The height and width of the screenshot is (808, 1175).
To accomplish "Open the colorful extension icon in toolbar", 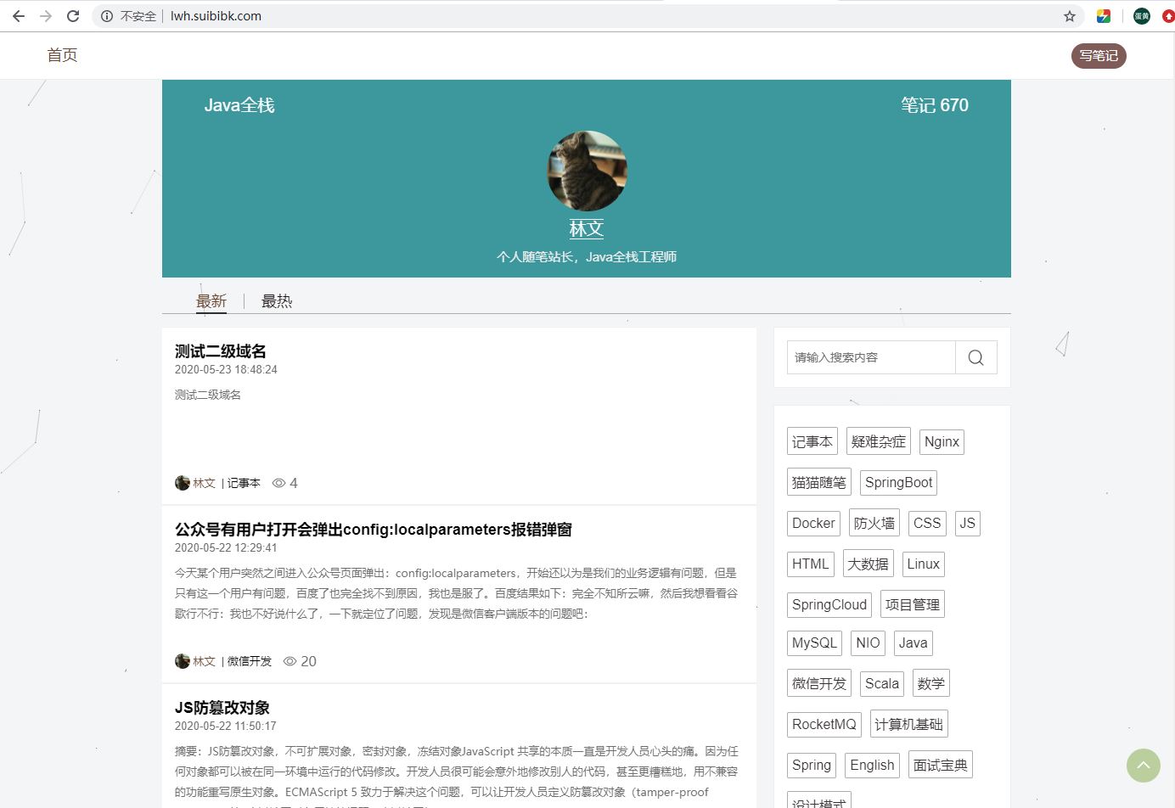I will tap(1104, 16).
